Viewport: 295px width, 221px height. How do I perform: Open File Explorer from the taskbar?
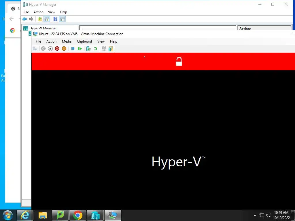[43, 215]
